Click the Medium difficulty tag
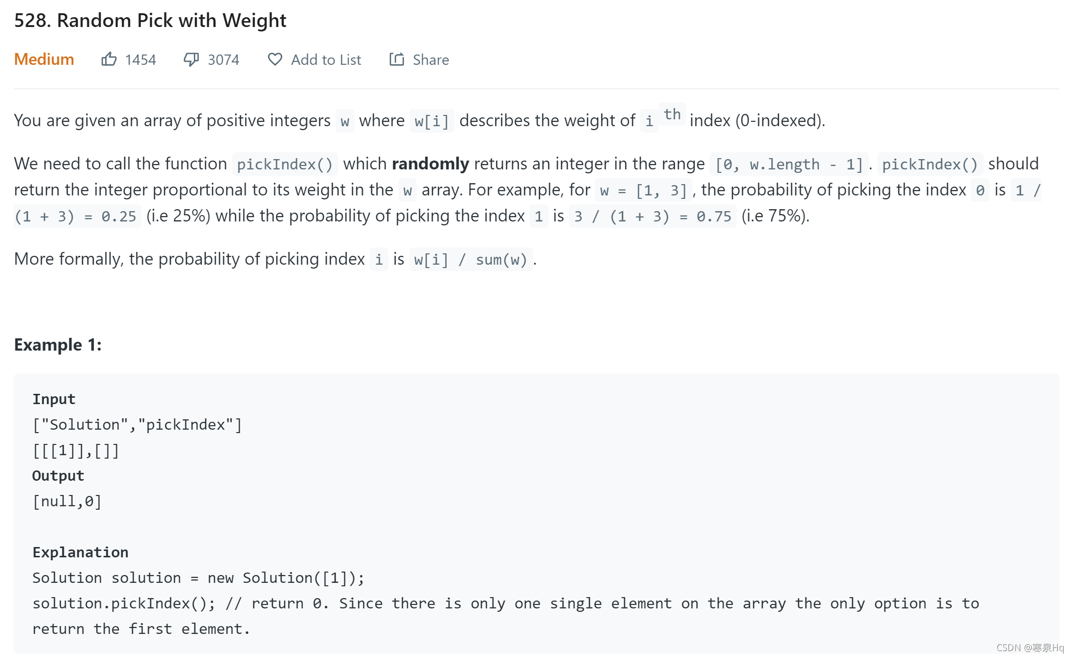 [x=44, y=59]
